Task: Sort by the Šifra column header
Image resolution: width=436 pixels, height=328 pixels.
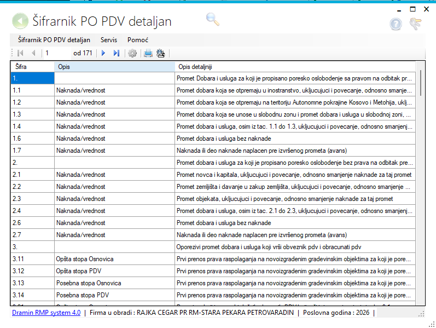Action: coord(32,67)
